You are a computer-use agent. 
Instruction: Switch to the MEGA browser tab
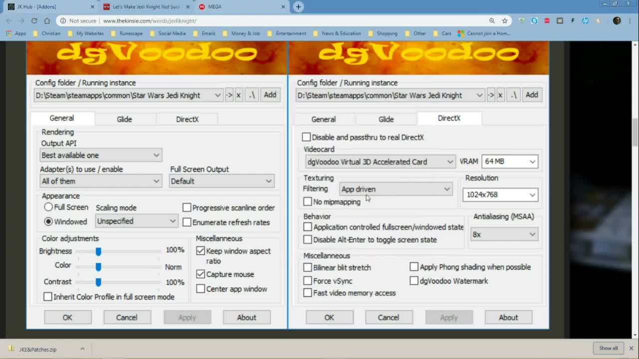242,6
